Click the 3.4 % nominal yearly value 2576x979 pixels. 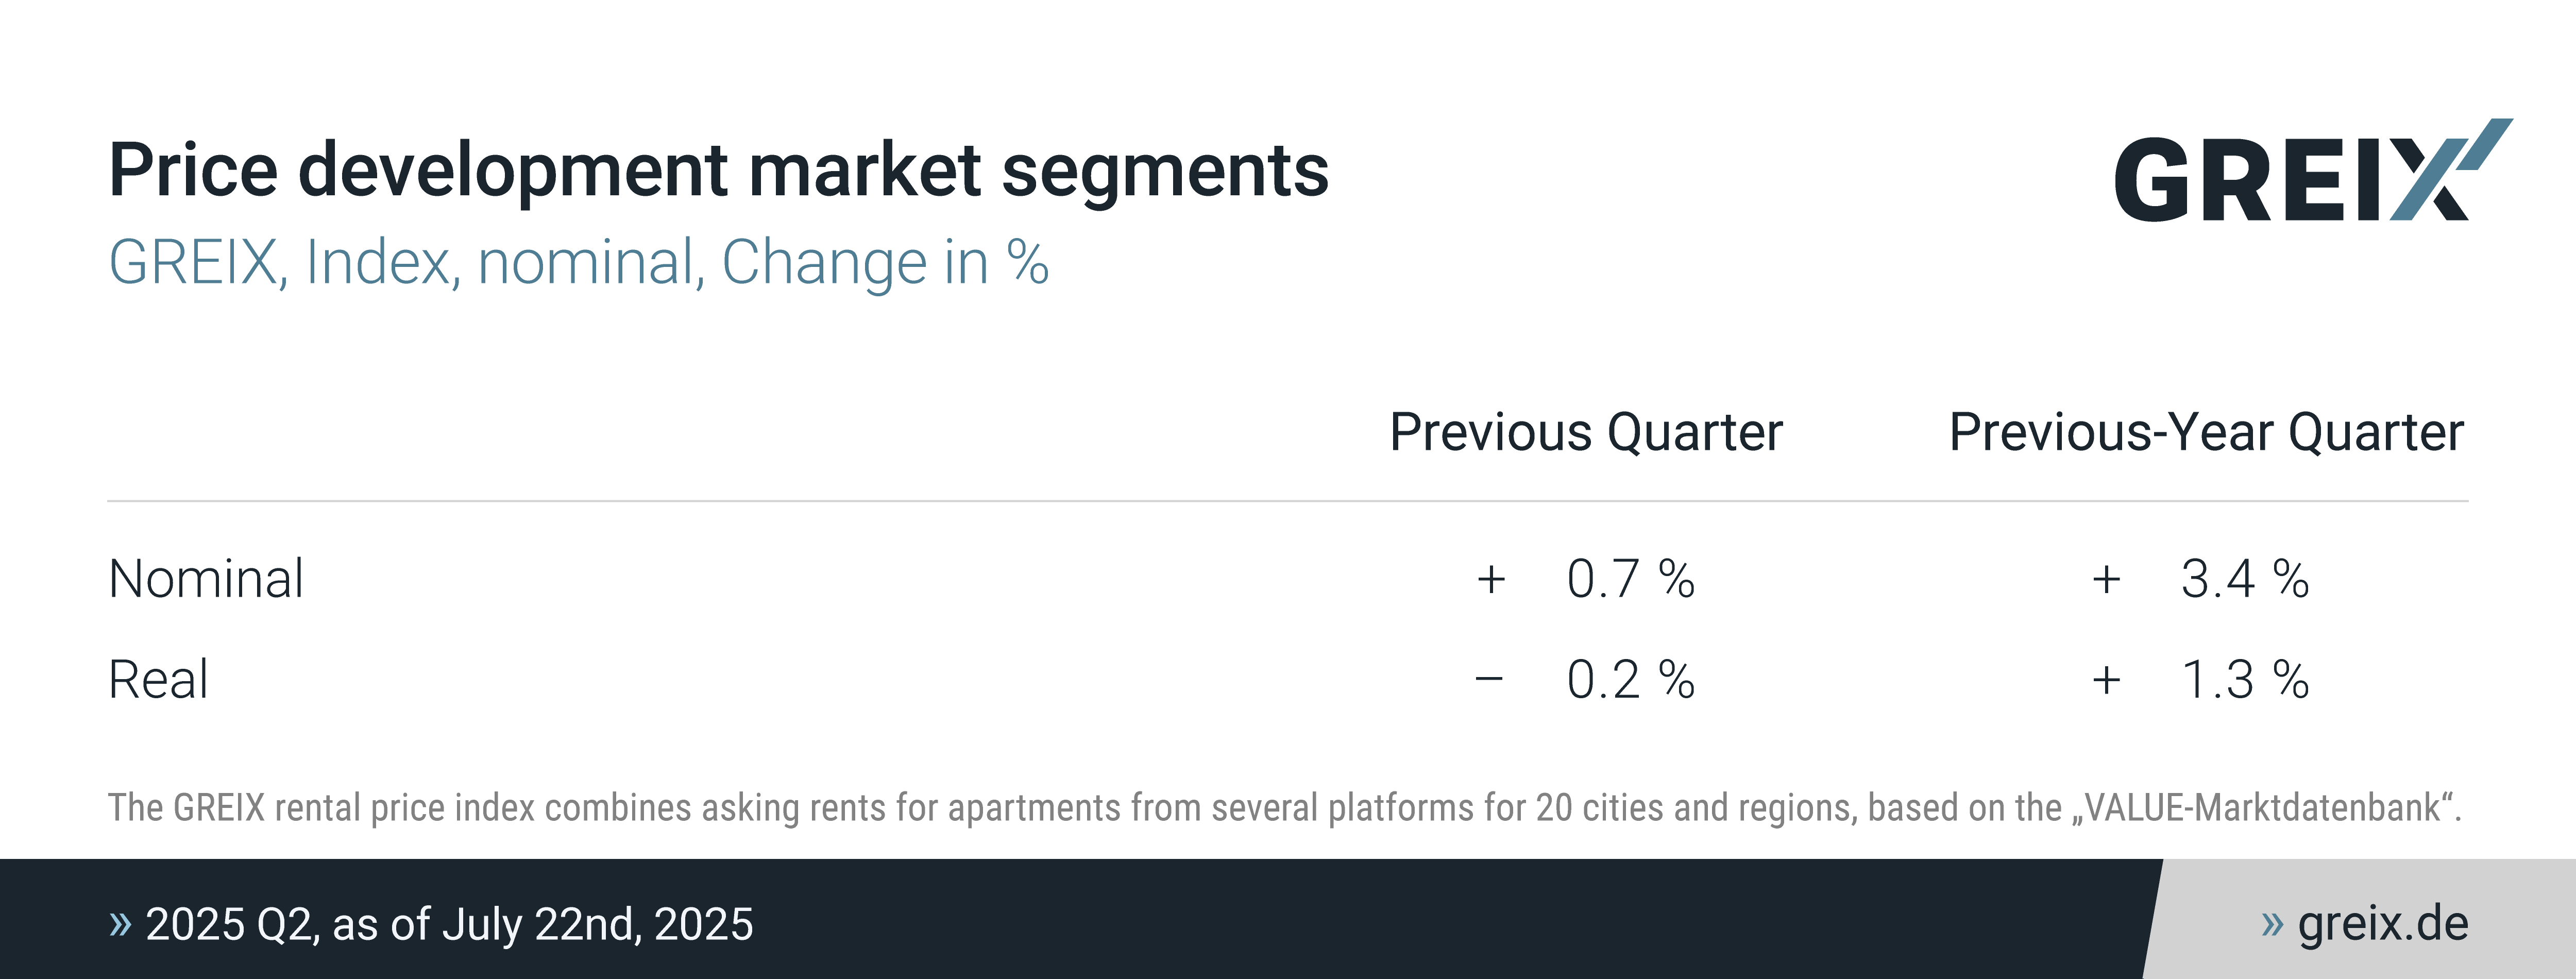point(2244,579)
